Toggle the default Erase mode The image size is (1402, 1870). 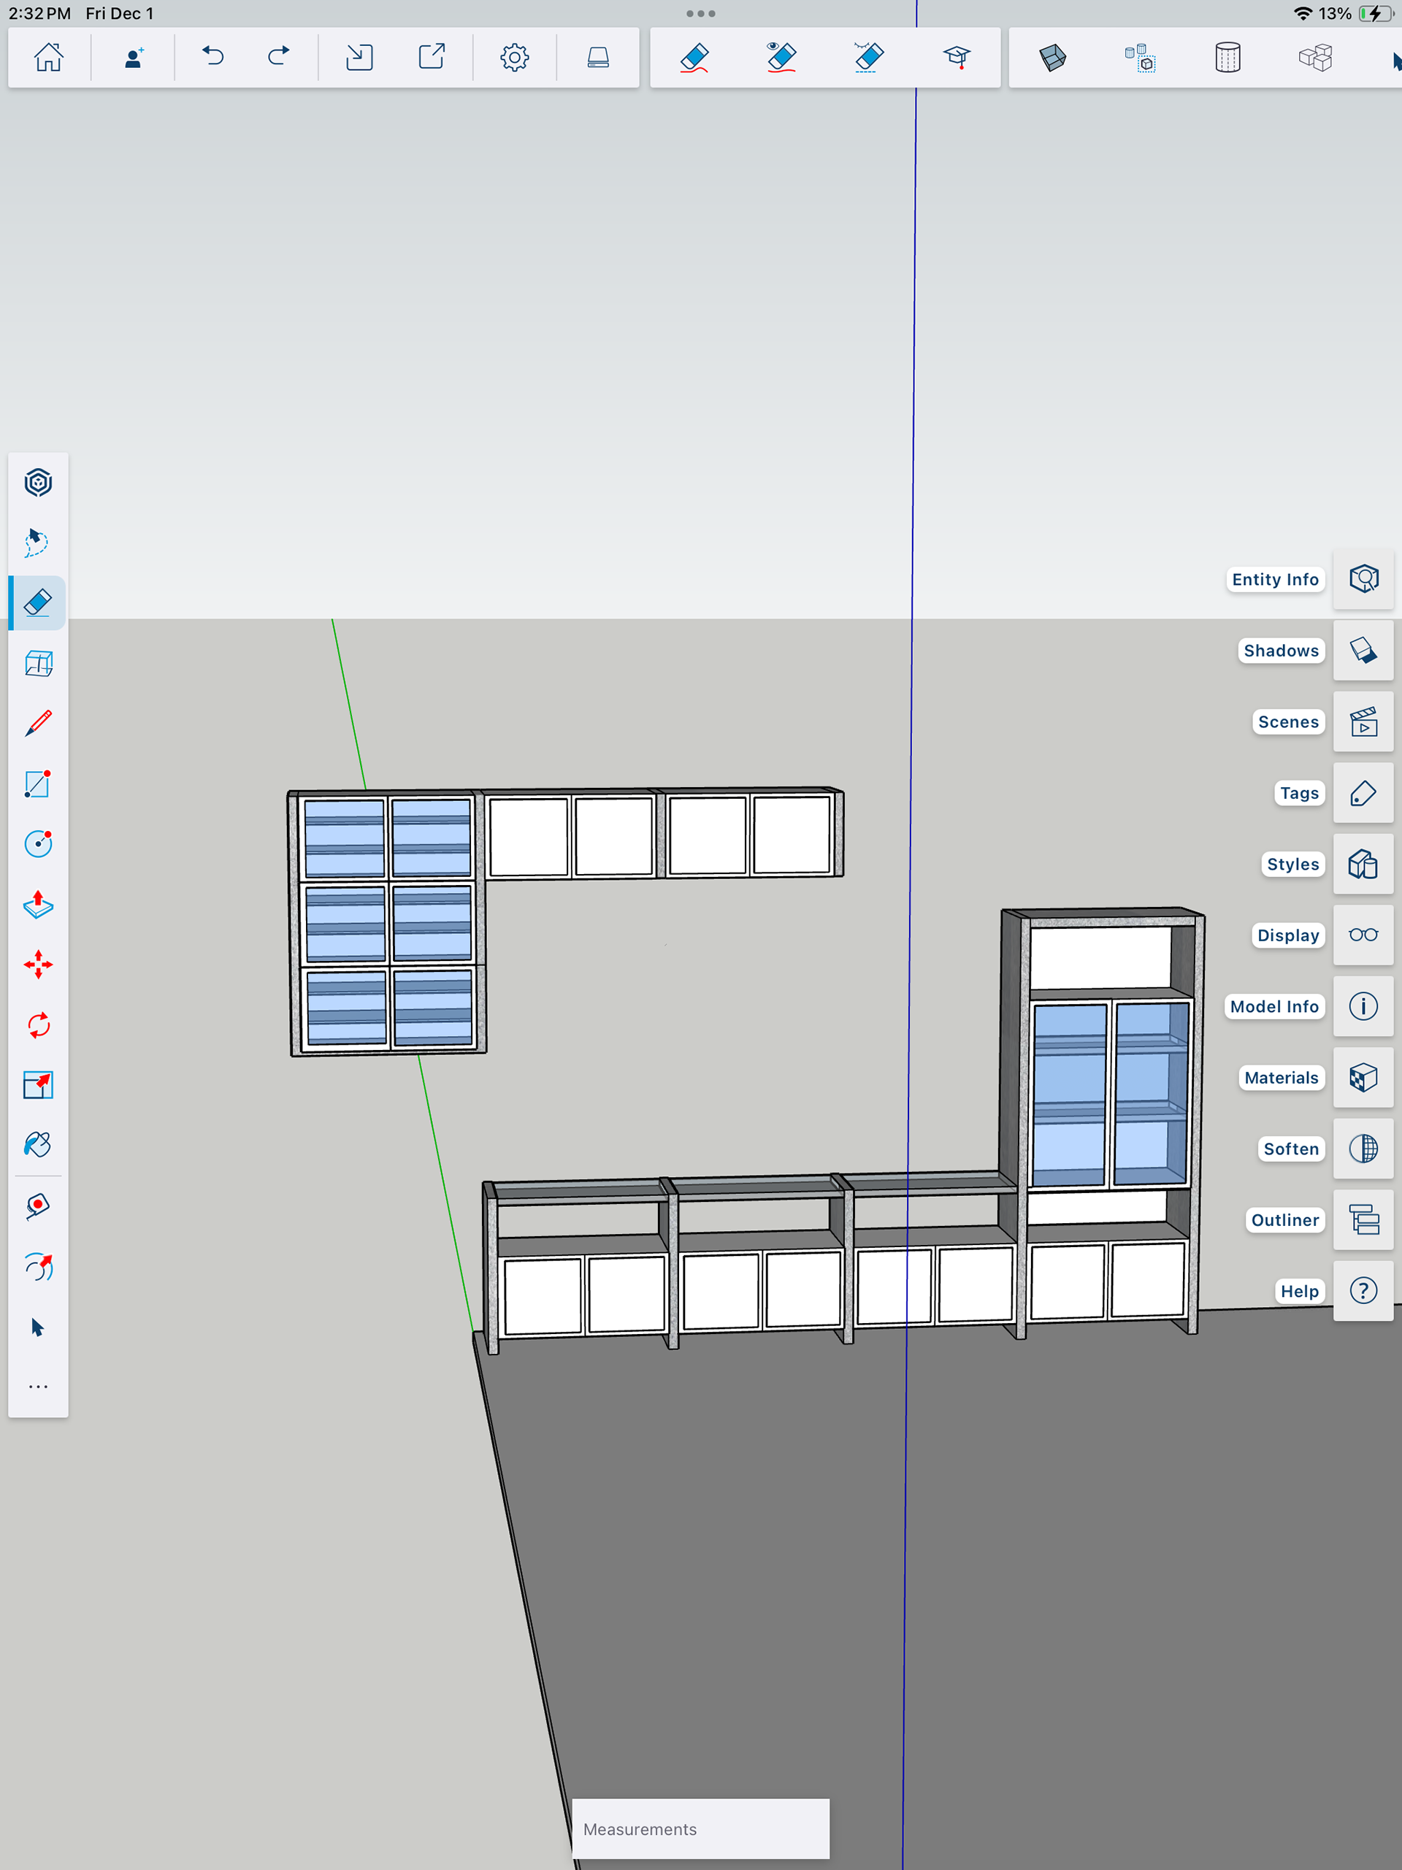(x=694, y=58)
